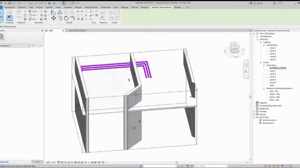This screenshot has width=300, height=168.
Task: Click the Cut geometry tool
Action: [32, 15]
